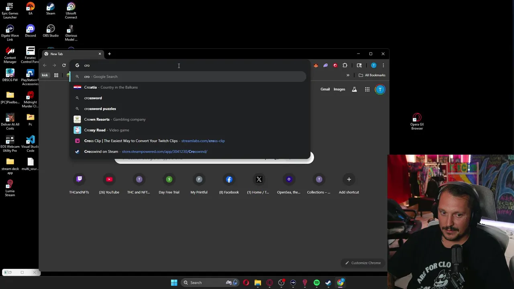Open My Printful shortcut
The height and width of the screenshot is (289, 514).
coord(199,184)
